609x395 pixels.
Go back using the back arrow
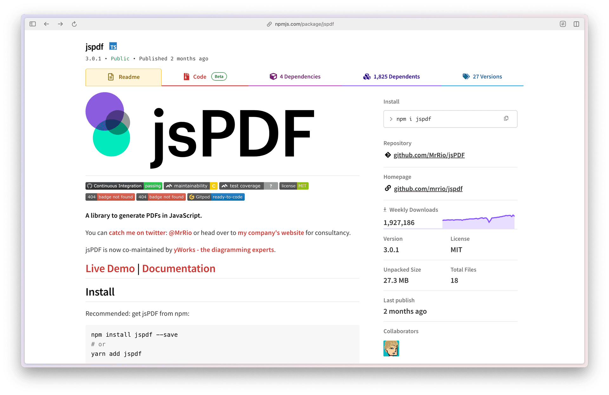click(47, 24)
